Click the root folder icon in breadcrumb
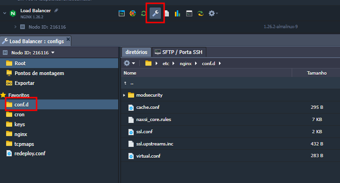 tap(148, 63)
